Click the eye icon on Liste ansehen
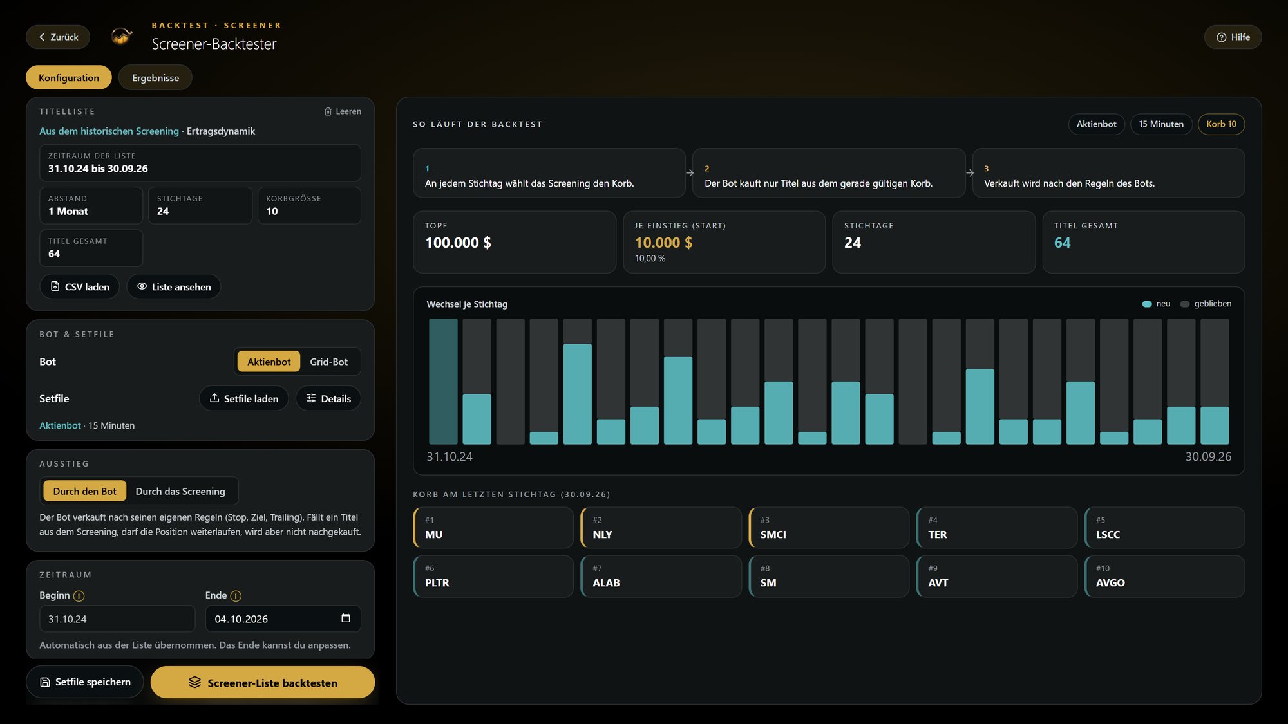Image resolution: width=1288 pixels, height=724 pixels. pyautogui.click(x=142, y=286)
